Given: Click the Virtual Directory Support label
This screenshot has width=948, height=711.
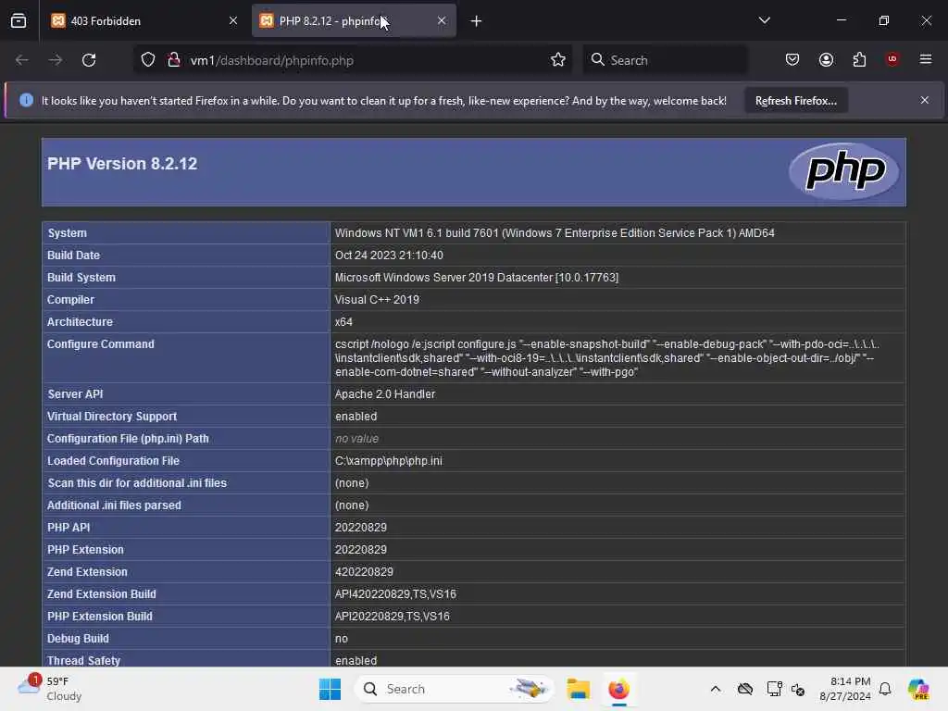Looking at the screenshot, I should click(x=112, y=417).
